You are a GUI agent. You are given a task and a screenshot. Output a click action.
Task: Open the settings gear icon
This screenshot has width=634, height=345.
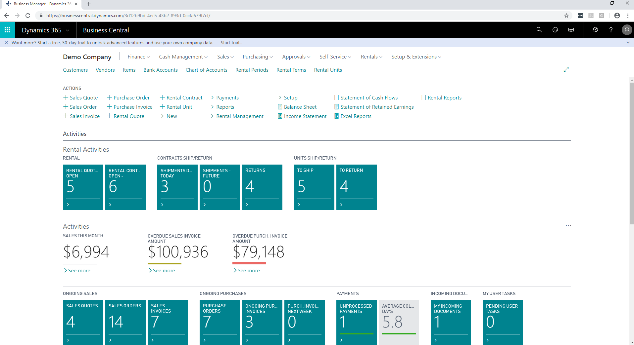(x=595, y=30)
